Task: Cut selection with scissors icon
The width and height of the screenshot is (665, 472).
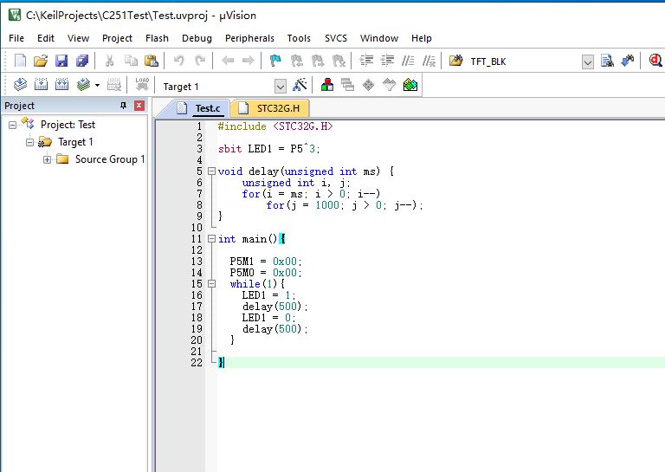Action: coord(109,61)
